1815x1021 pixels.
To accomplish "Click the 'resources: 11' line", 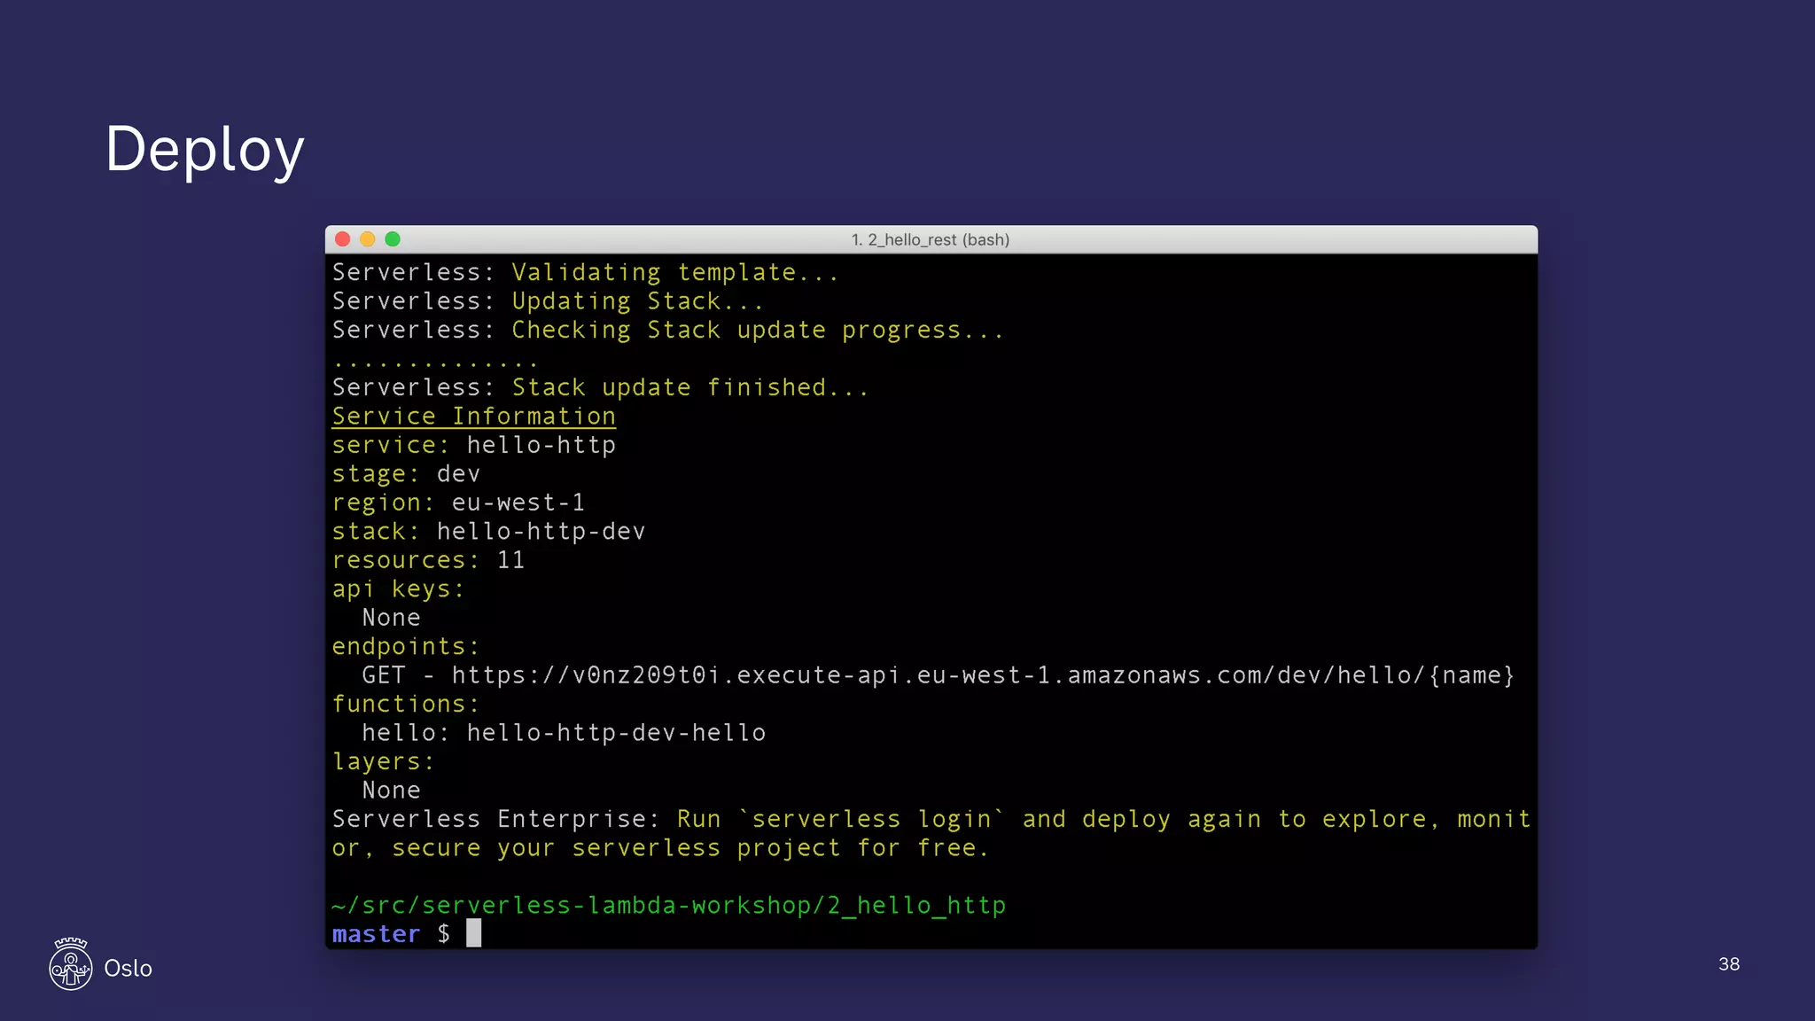I will [428, 560].
